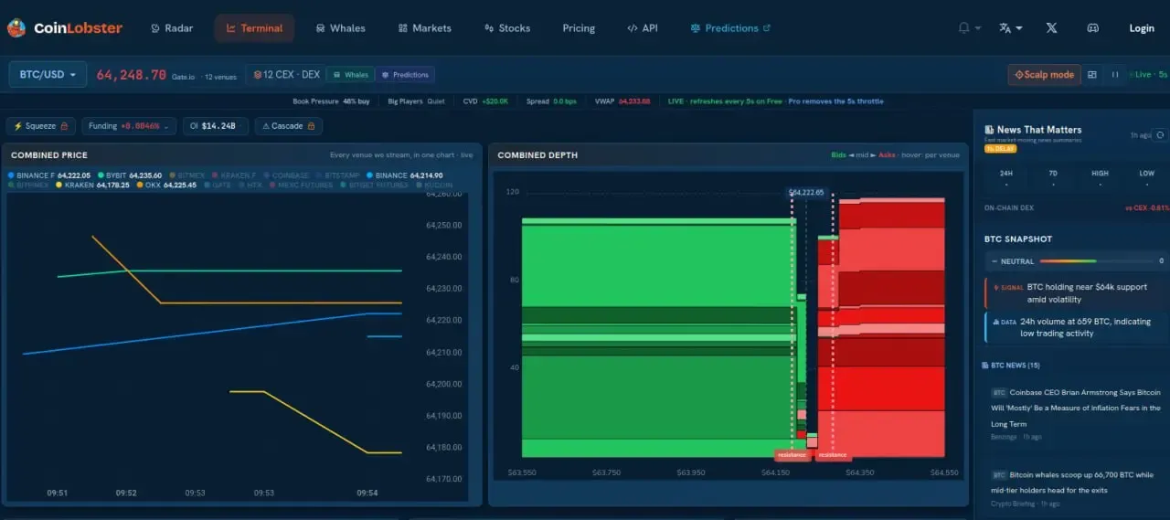The width and height of the screenshot is (1170, 520).
Task: Click the Cascade warning triangle icon
Action: [x=266, y=126]
